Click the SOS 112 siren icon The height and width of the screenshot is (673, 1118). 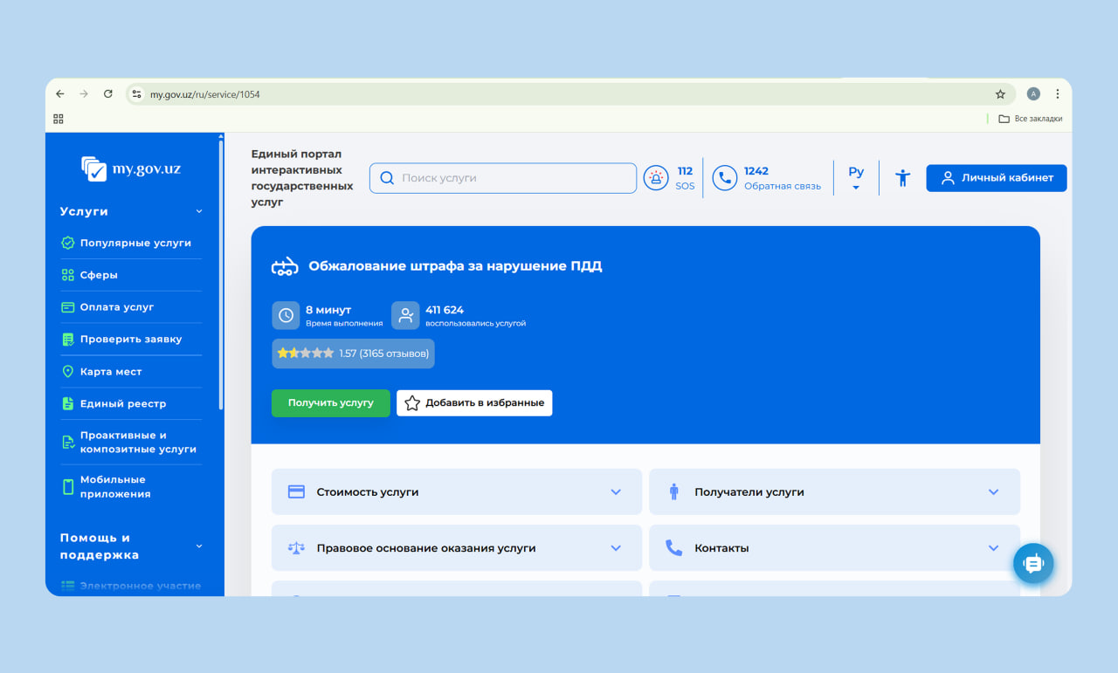click(x=656, y=178)
